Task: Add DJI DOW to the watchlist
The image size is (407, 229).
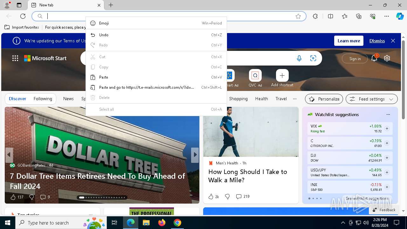Action: 387,158
